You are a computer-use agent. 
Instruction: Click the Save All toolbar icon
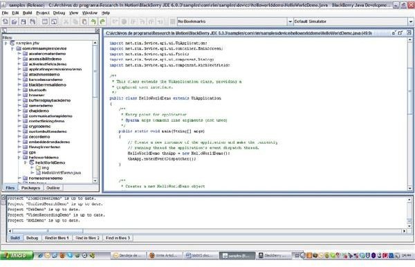pos(33,21)
